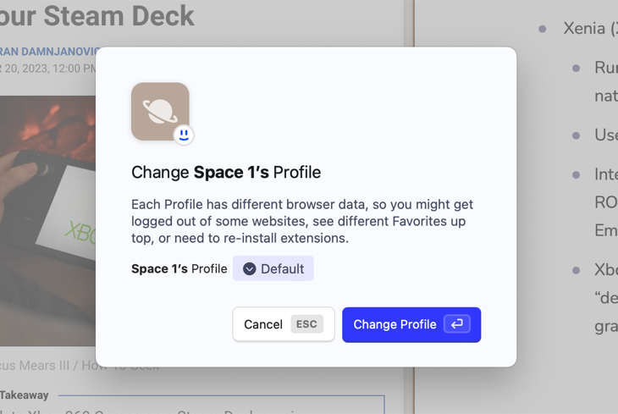The height and width of the screenshot is (414, 618).
Task: Click the Change Space 1's Profile title
Action: pos(226,173)
